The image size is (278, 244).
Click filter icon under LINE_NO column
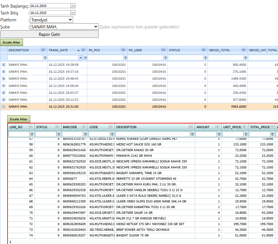tap(32, 134)
